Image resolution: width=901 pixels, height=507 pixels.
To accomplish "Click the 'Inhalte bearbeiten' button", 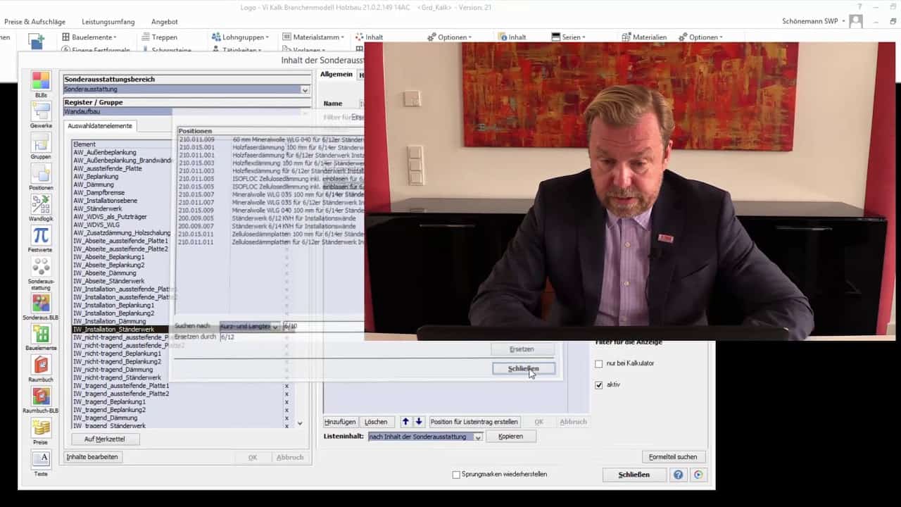I will (x=92, y=457).
